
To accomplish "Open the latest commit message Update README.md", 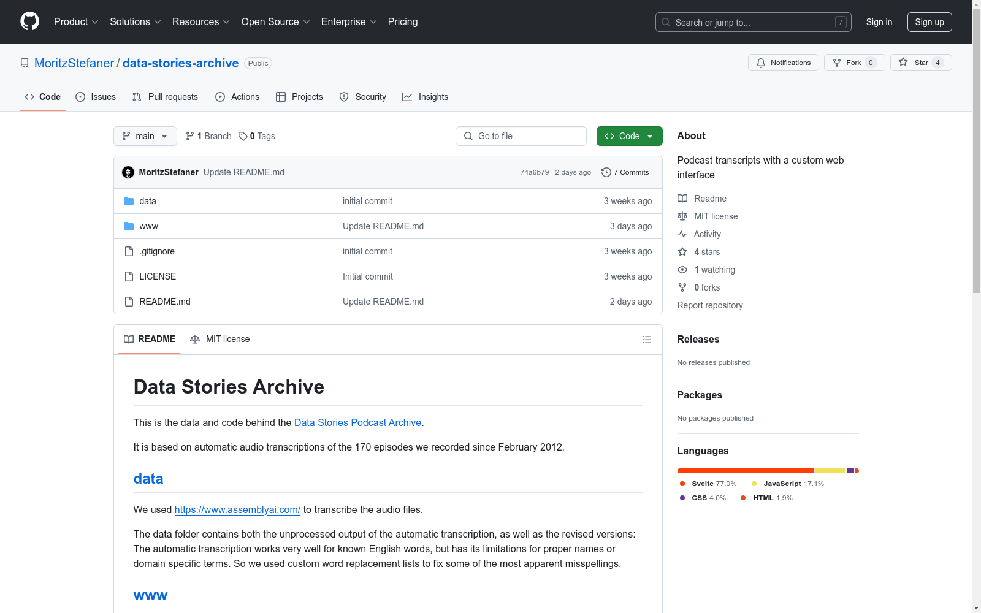I will (x=244, y=172).
